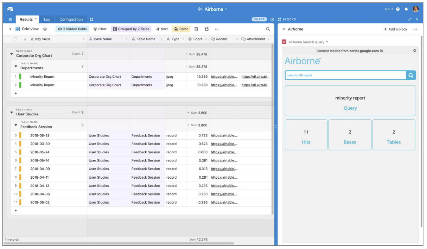Add record to Departments group
Viewport: 427px width, 249px height.
15,93
